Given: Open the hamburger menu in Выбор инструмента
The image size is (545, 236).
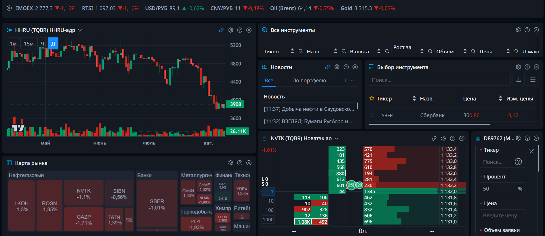Looking at the screenshot, I should 533,80.
